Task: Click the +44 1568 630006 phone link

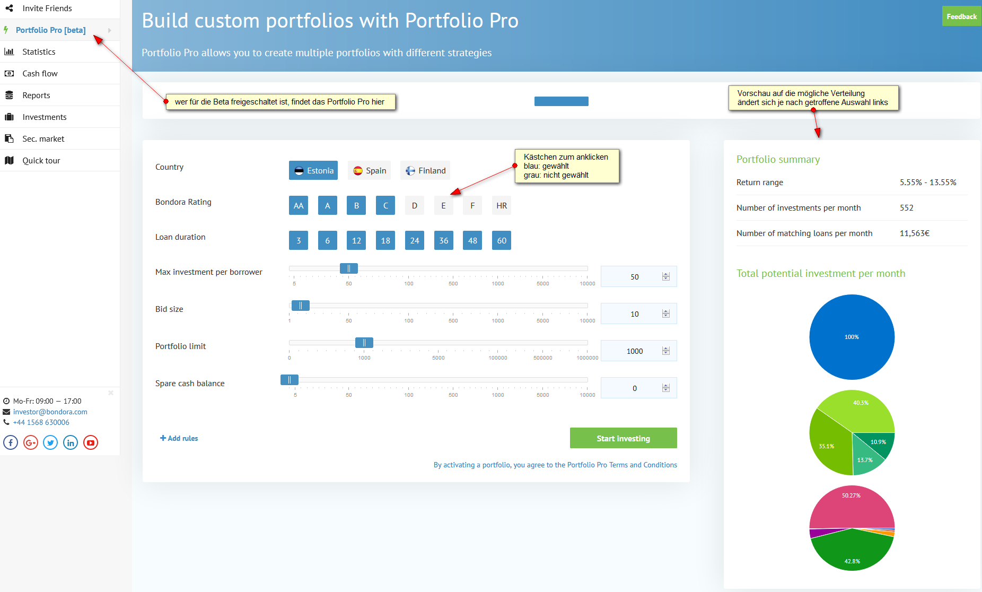Action: 41,422
